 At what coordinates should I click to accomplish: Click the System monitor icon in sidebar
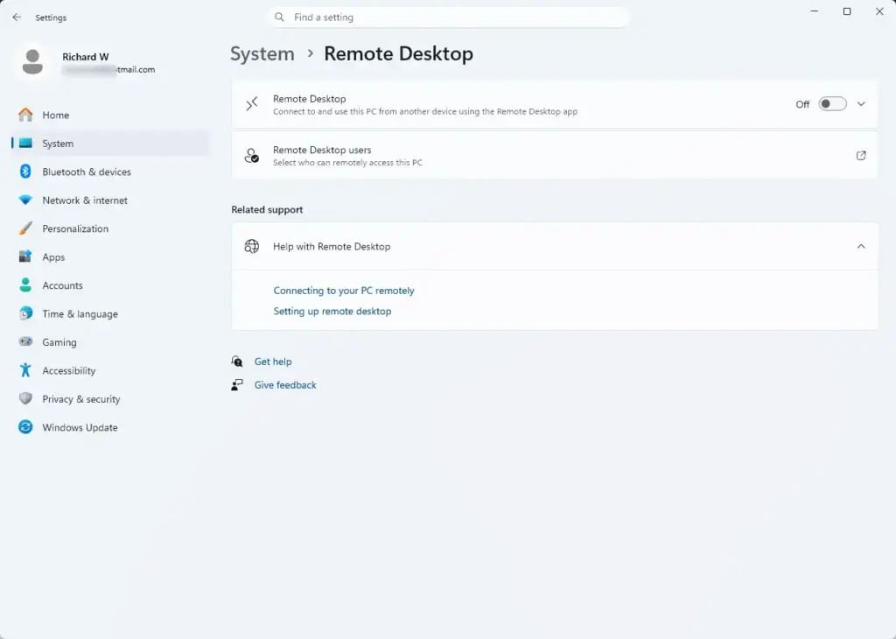tap(25, 144)
